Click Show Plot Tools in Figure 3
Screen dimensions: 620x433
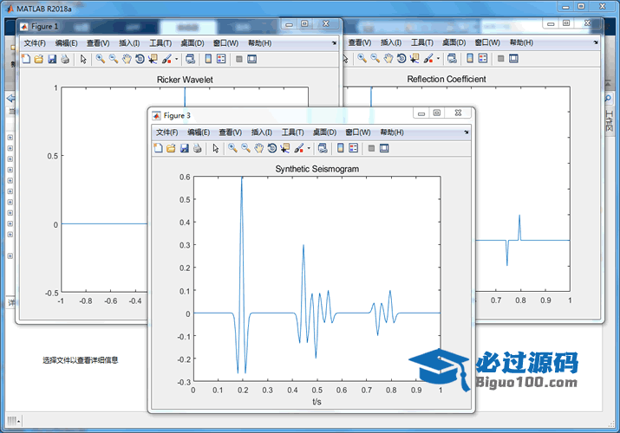(x=384, y=148)
